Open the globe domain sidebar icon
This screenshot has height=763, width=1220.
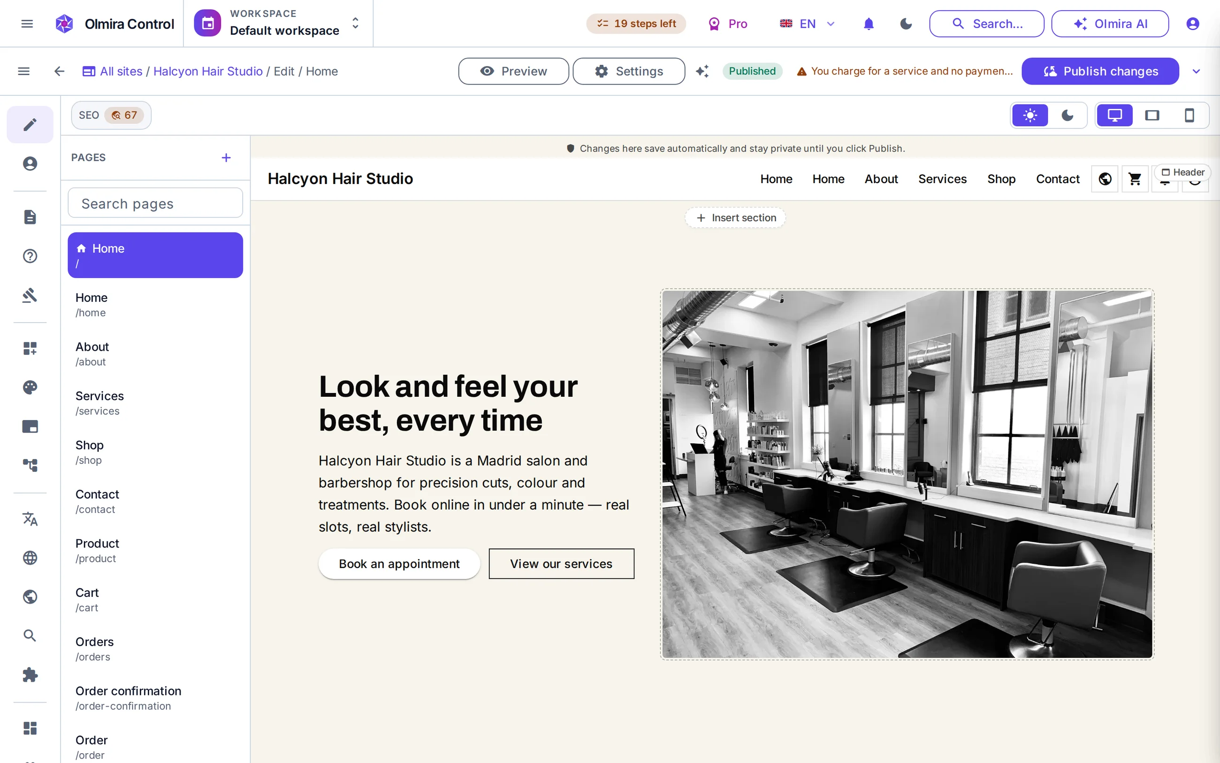tap(30, 558)
